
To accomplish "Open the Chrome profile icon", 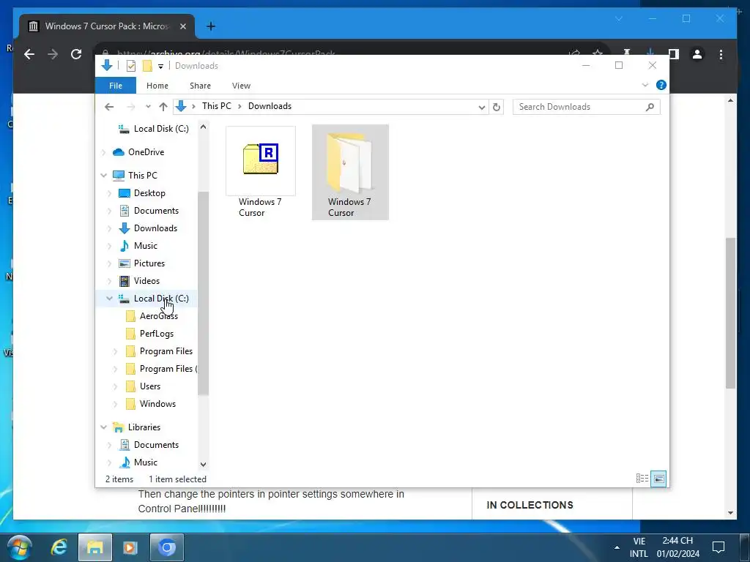I will point(697,54).
